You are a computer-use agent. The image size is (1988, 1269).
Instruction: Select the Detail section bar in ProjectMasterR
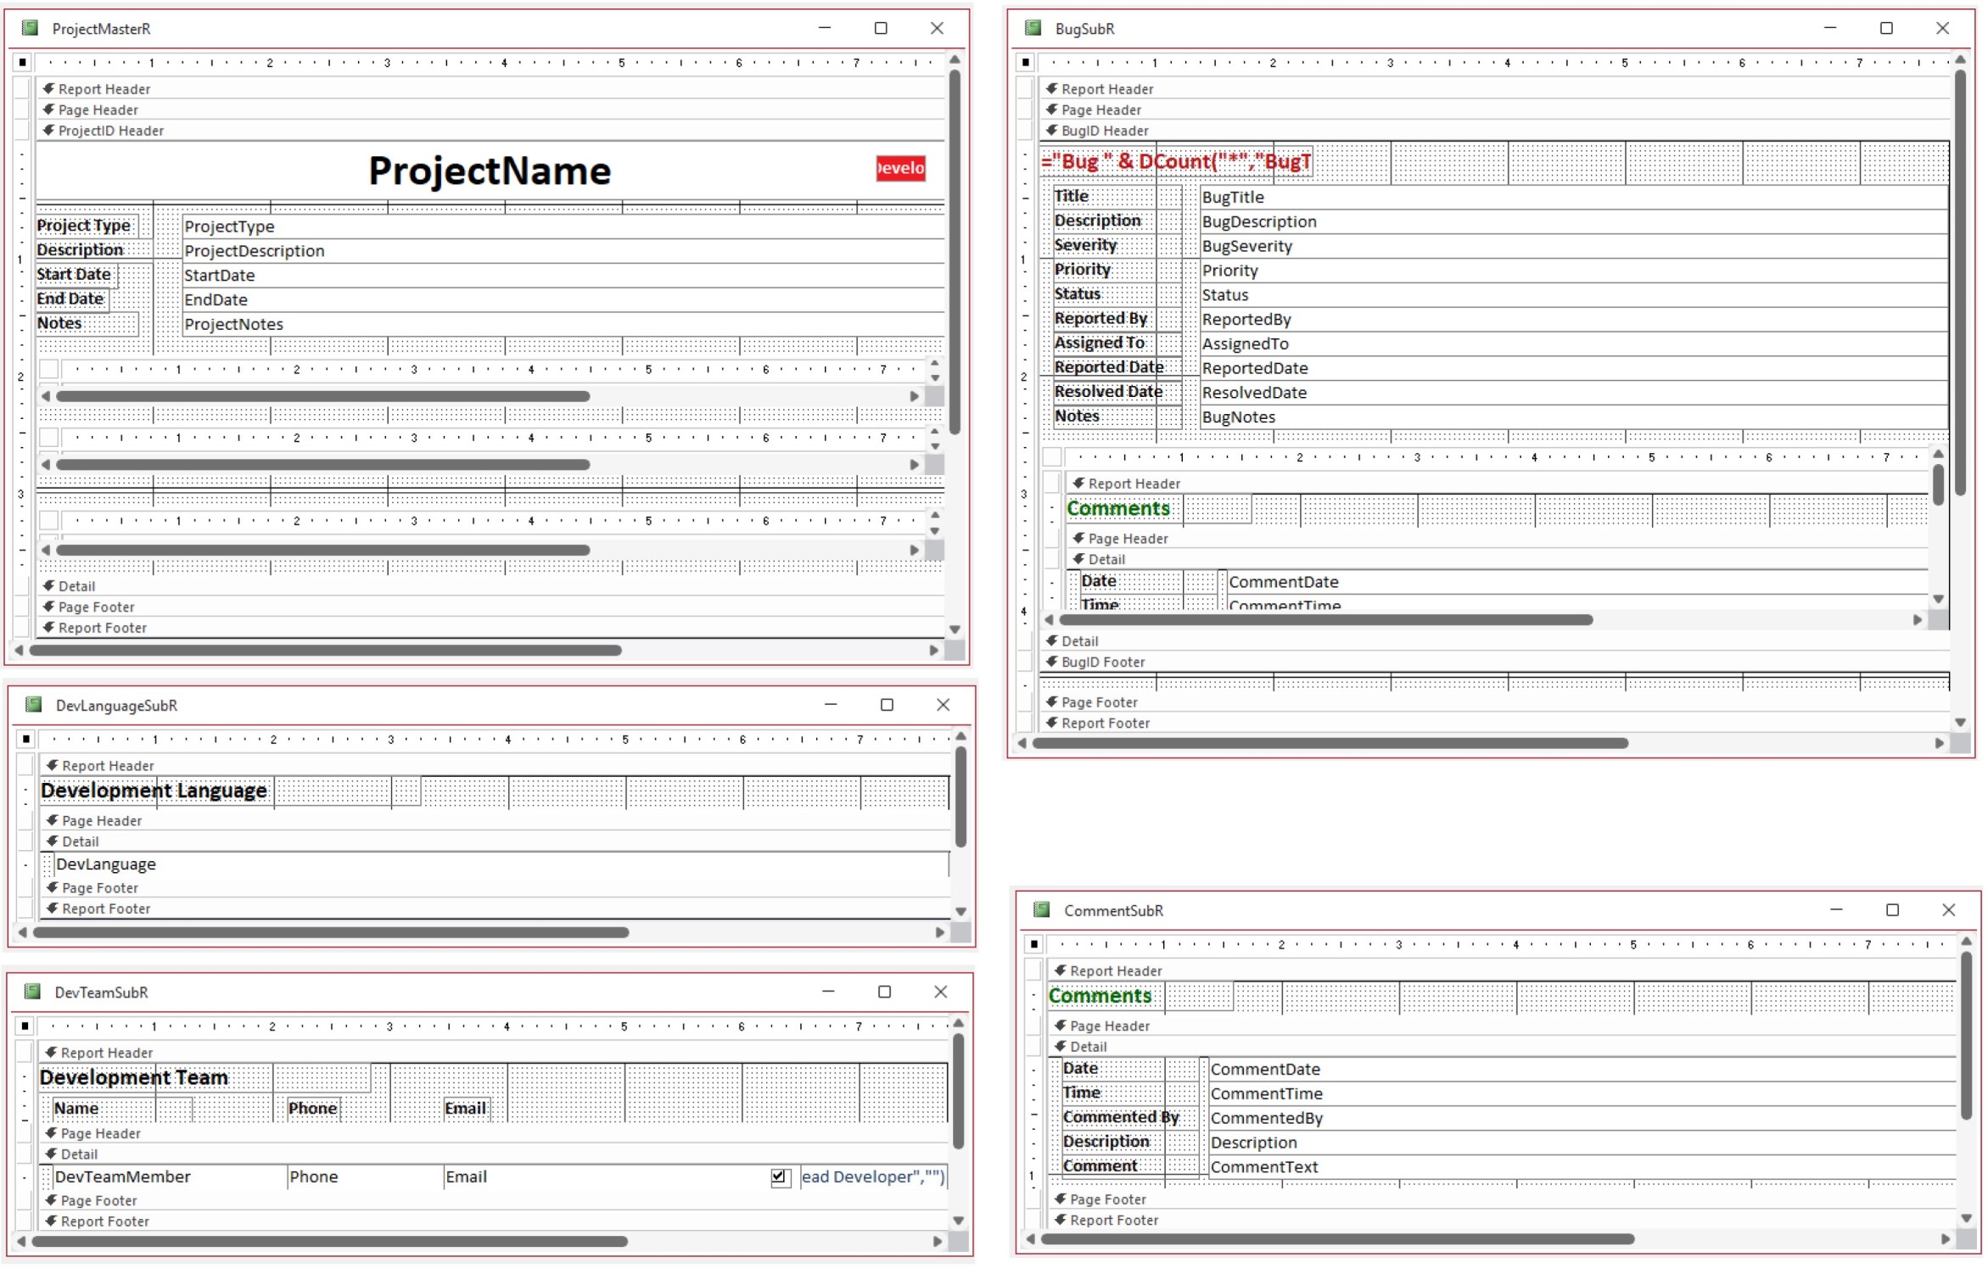490,586
